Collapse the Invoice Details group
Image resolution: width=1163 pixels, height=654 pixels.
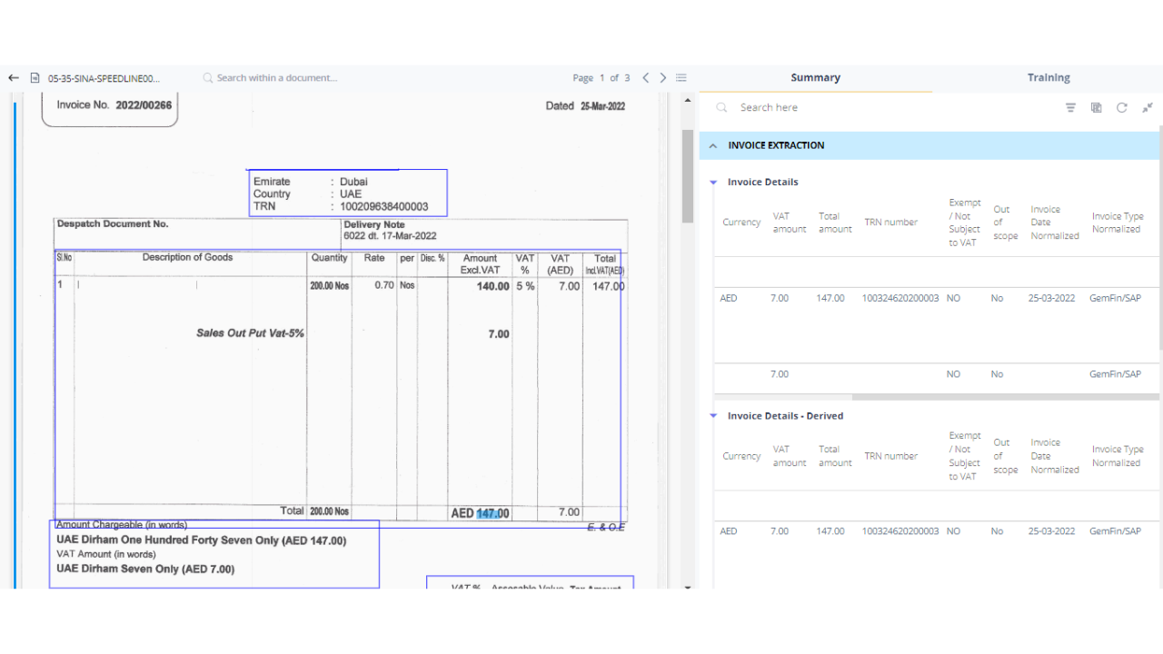pos(713,183)
